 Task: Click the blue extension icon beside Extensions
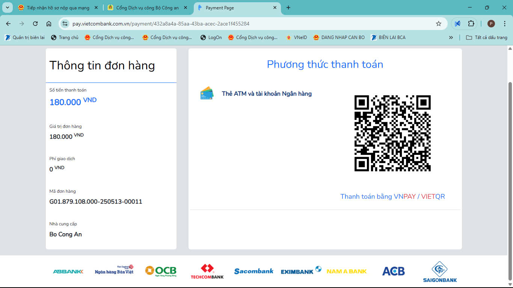(x=457, y=24)
